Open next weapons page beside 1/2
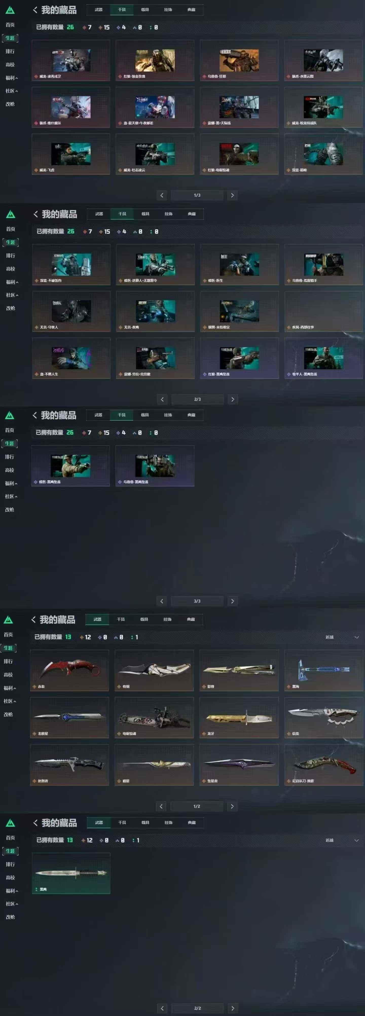The width and height of the screenshot is (365, 1016). [232, 806]
